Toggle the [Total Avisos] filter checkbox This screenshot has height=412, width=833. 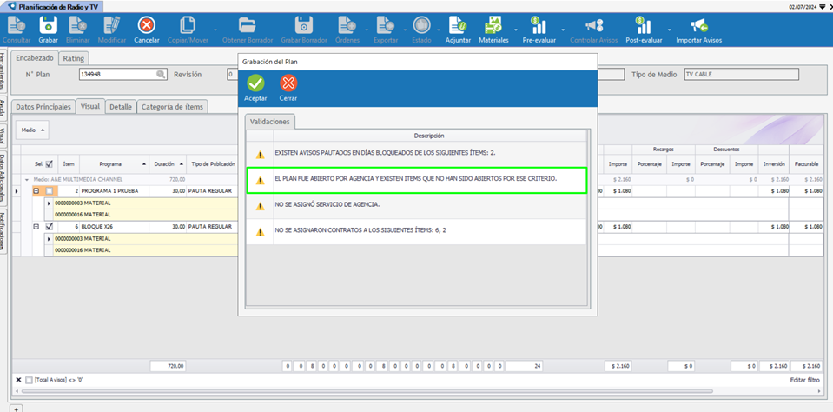click(x=29, y=380)
